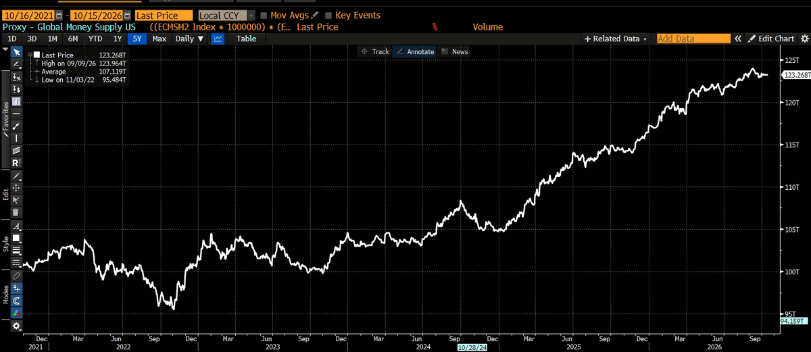Collapse the annotation toolbar triangle

coord(5,49)
